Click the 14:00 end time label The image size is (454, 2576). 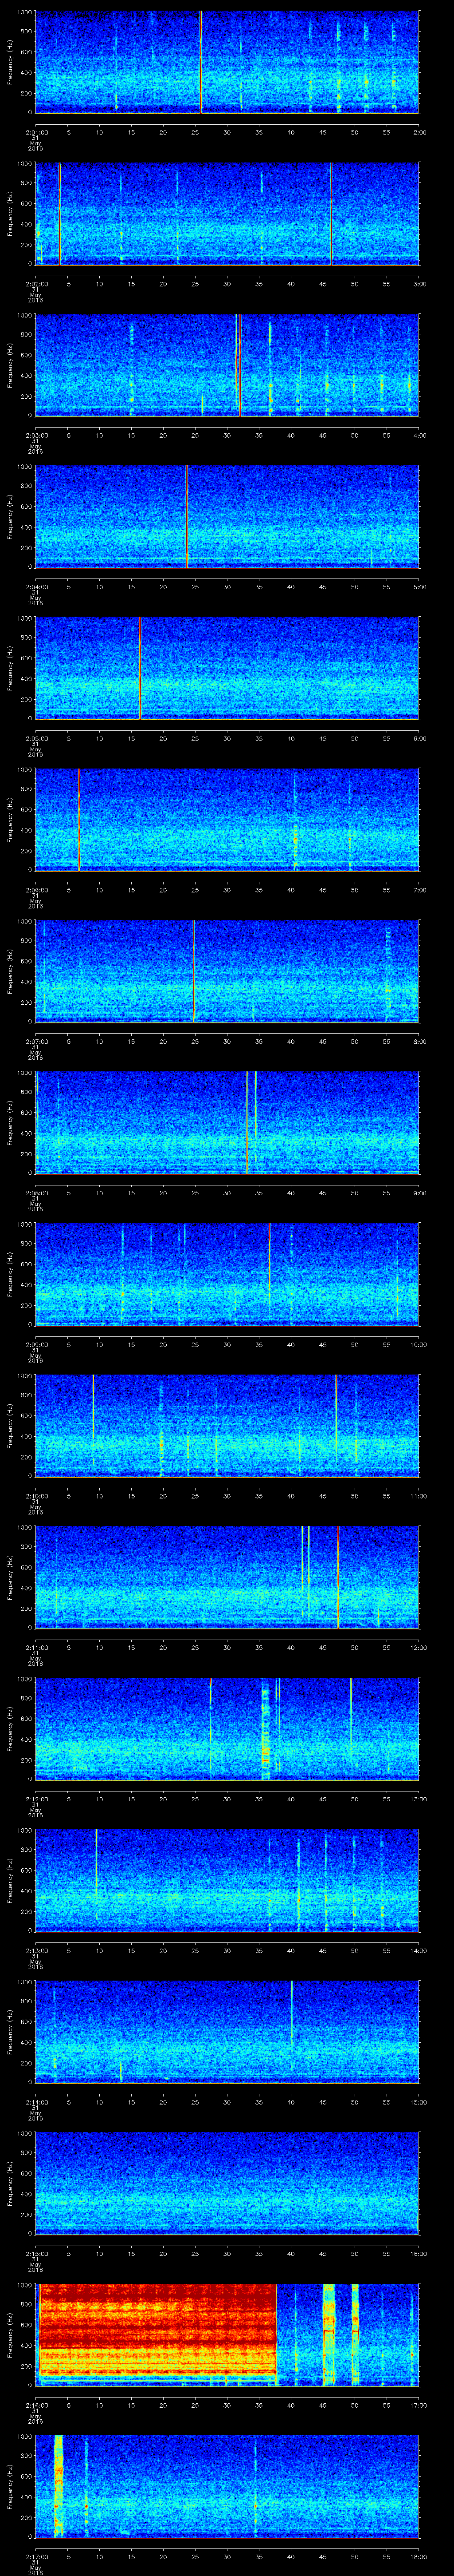point(418,1950)
